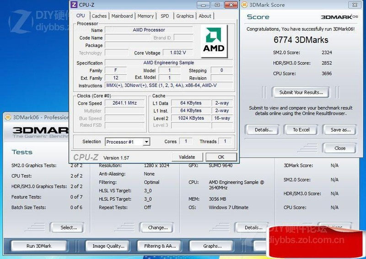Click SM2.0 Score value 2324
This screenshot has height=259, width=366.
[327, 53]
